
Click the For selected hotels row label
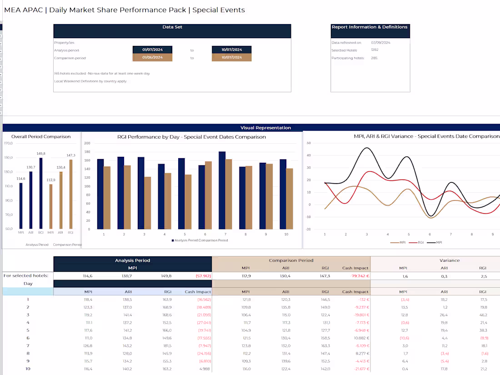point(25,275)
